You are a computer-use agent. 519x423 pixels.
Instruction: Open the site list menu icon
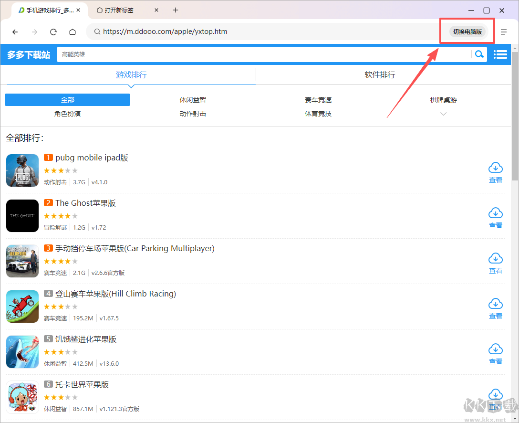click(x=500, y=54)
